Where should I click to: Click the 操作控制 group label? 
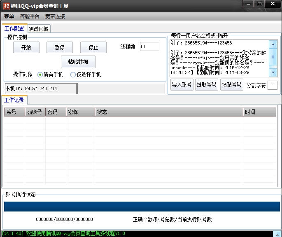click(x=17, y=37)
